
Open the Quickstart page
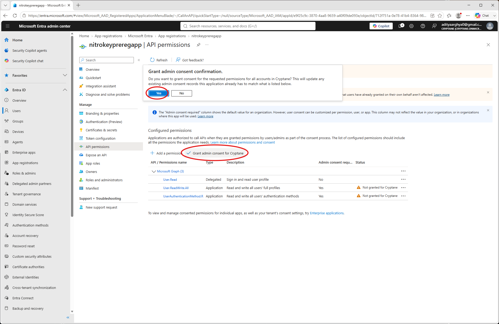(93, 78)
